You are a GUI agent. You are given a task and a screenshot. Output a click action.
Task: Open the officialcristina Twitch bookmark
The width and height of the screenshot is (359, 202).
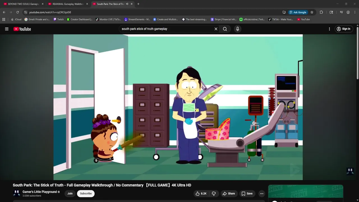pyautogui.click(x=252, y=19)
